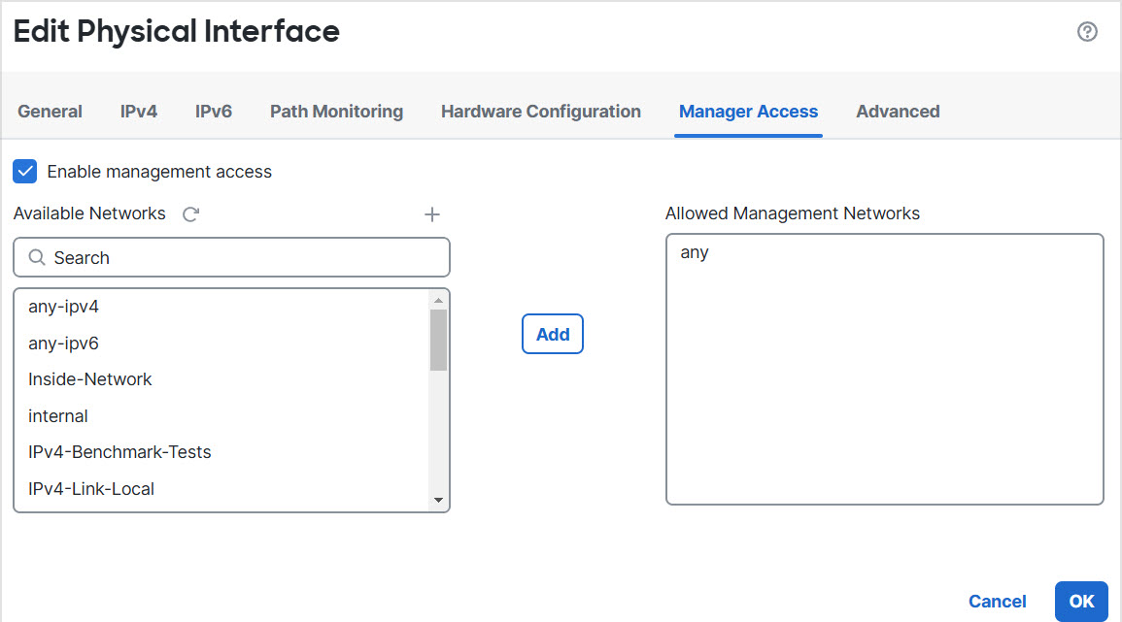Image resolution: width=1122 pixels, height=622 pixels.
Task: Click the Add button to move selected network
Action: 552,333
